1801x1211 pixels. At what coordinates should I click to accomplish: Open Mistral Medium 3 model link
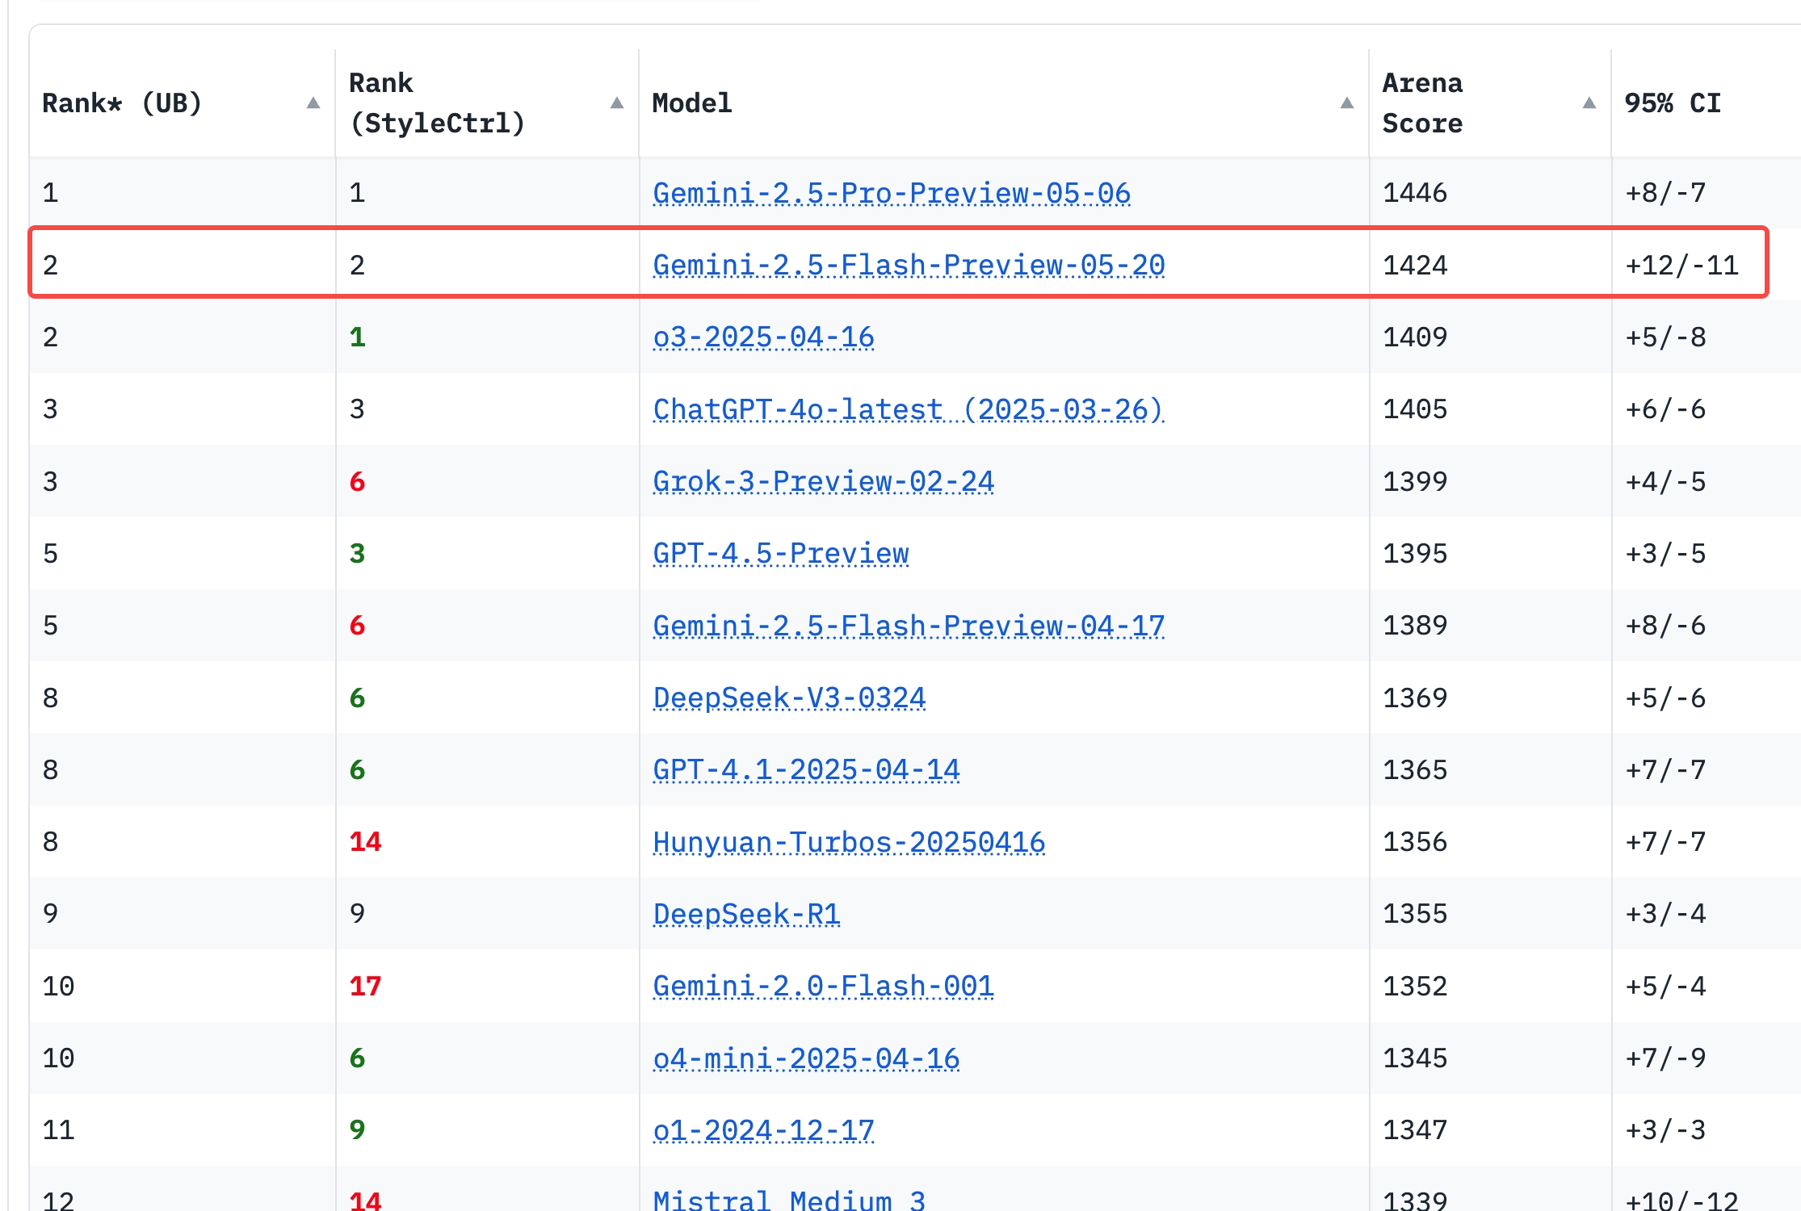pos(789,1200)
